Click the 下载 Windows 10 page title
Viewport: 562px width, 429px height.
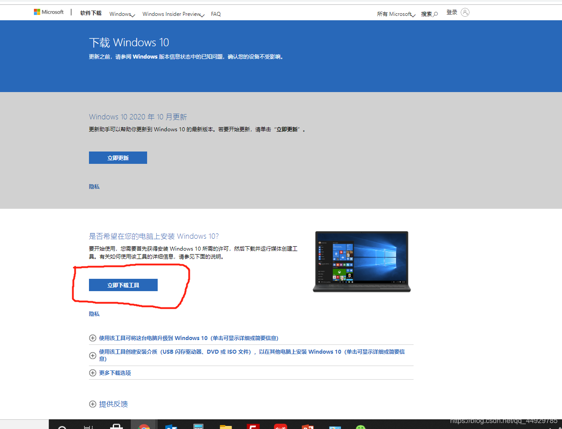tap(129, 43)
